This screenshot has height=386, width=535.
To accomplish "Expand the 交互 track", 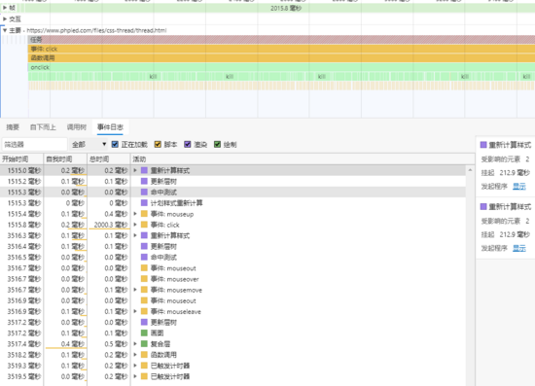I will point(5,19).
